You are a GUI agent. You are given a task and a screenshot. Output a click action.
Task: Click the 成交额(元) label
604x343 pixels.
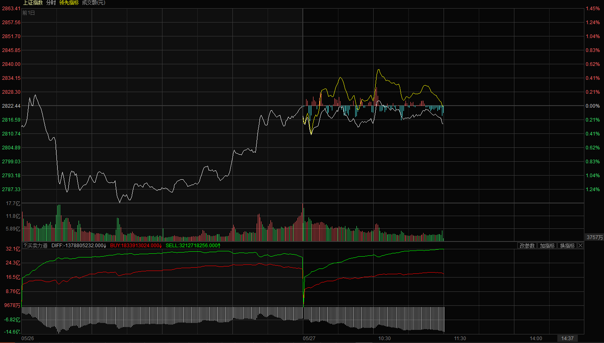coord(93,3)
